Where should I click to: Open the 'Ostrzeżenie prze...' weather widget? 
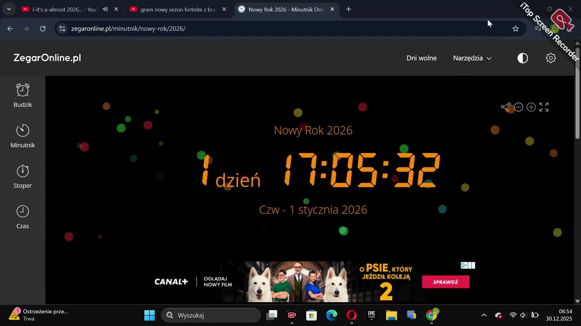pyautogui.click(x=39, y=315)
